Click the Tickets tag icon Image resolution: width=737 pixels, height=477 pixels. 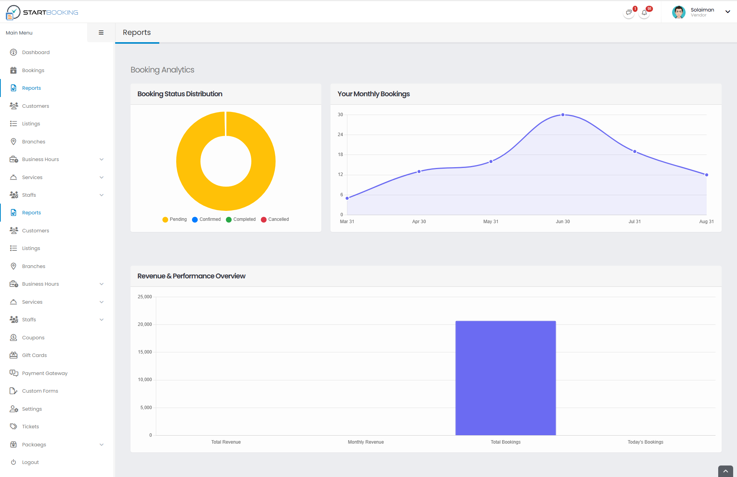point(13,426)
